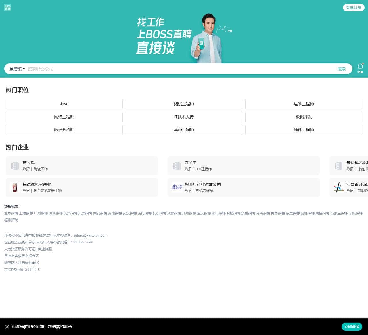
Task: Open the 人力资源服务许可证 link
Action: [20, 249]
